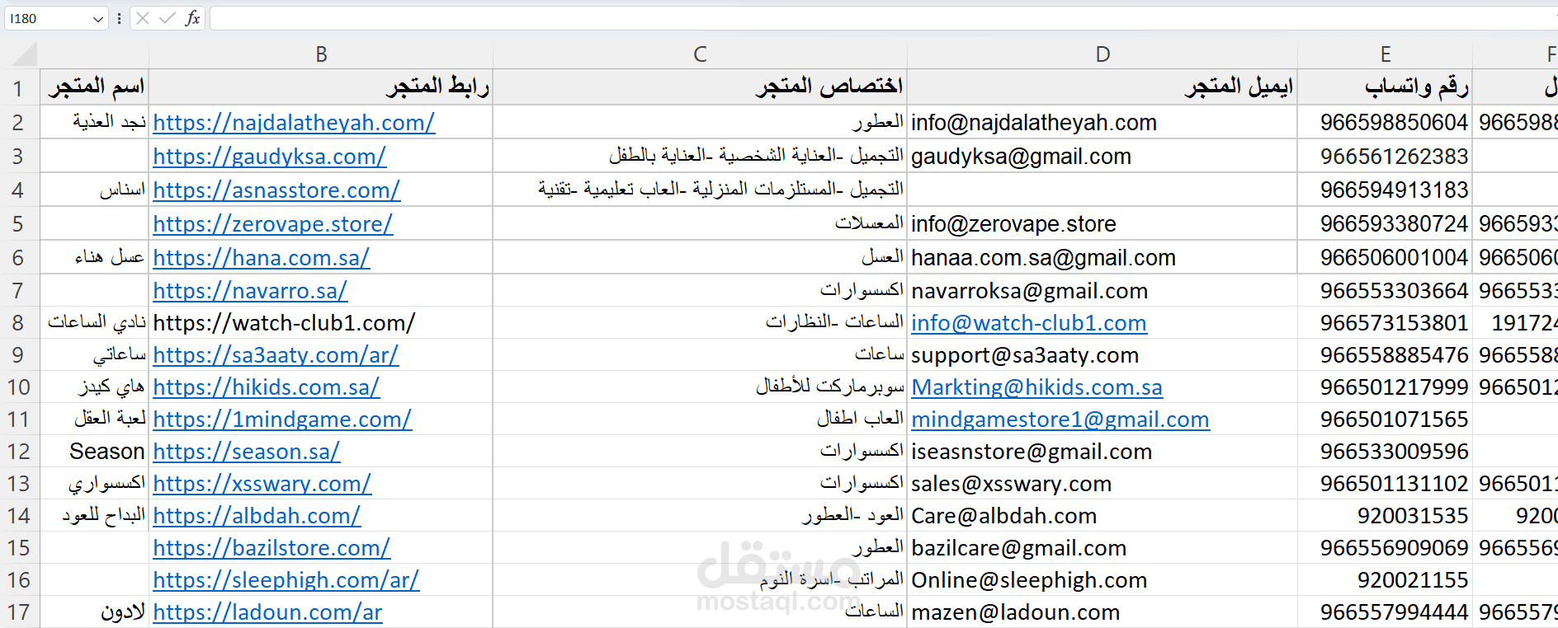Select the cell bazilcare@gmail.com
1558x628 pixels.
1102,548
